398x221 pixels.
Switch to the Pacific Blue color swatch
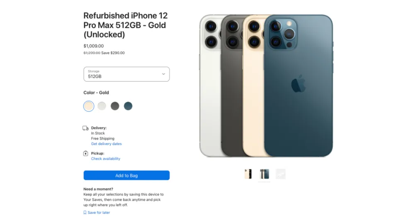(x=128, y=106)
